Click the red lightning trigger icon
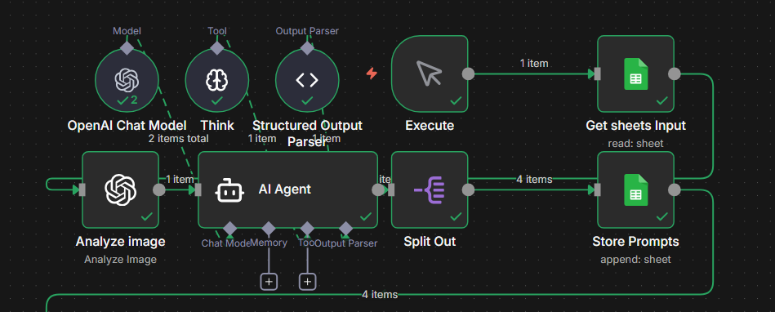 pos(372,74)
